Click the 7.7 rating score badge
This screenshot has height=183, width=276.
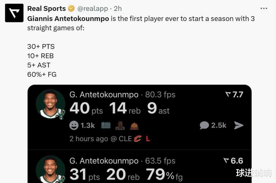point(234,94)
